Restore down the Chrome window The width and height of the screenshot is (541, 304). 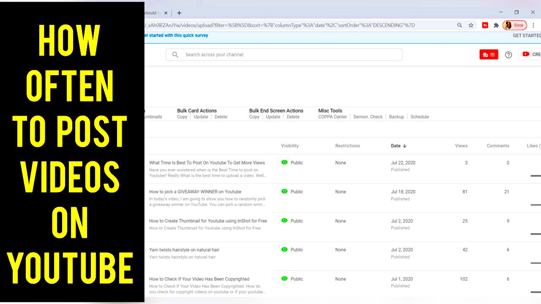tap(516, 12)
